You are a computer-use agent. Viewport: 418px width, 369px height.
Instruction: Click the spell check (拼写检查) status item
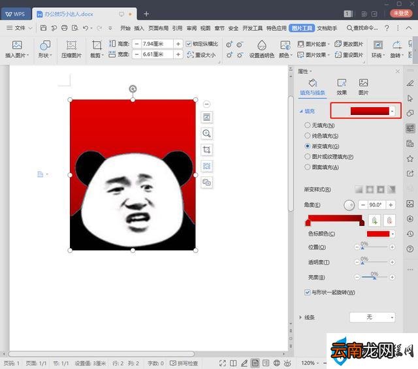[x=184, y=363]
